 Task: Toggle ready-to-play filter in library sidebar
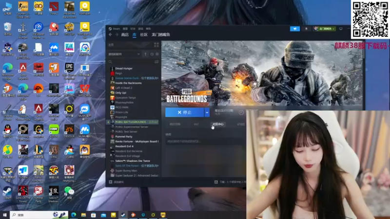[x=157, y=54]
